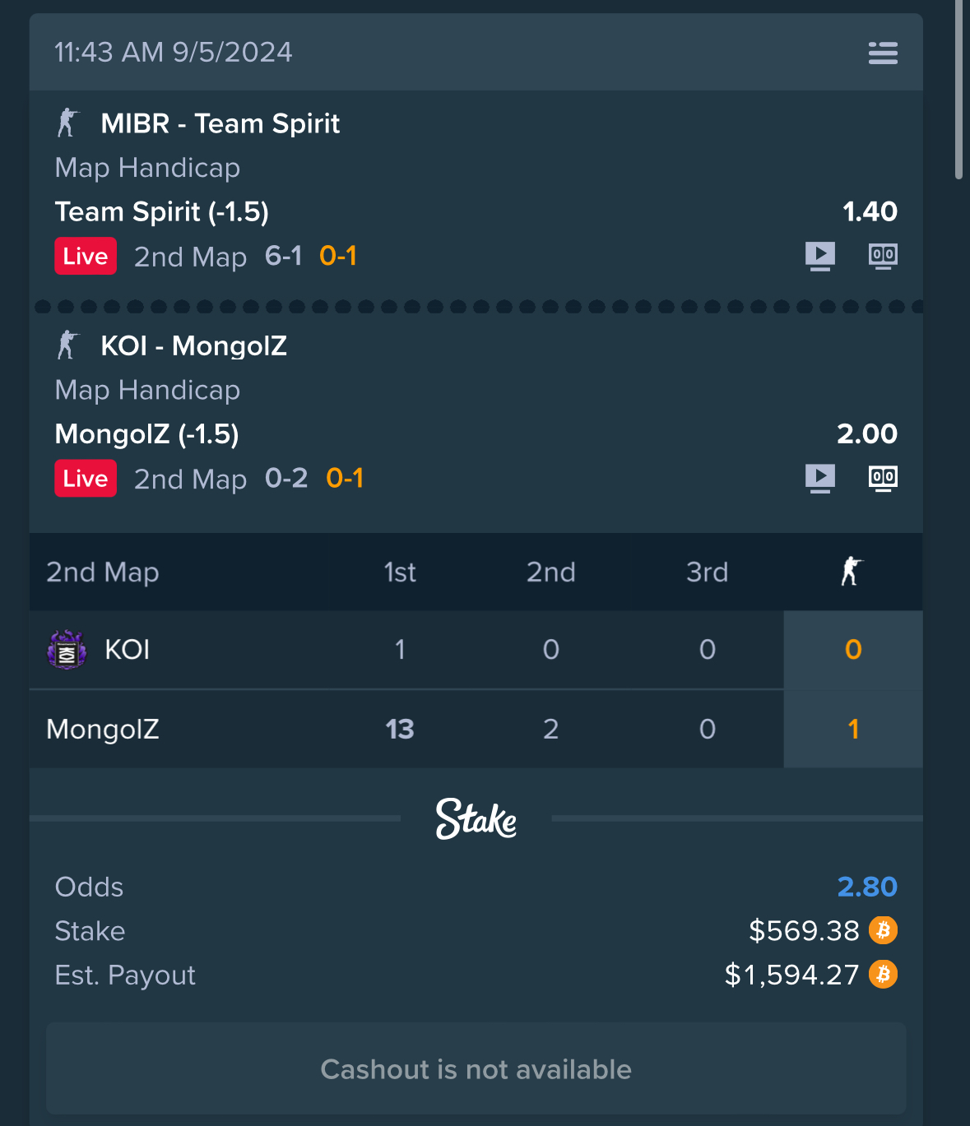The width and height of the screenshot is (970, 1126).
Task: Open the bet slip hamburger menu
Action: (883, 53)
